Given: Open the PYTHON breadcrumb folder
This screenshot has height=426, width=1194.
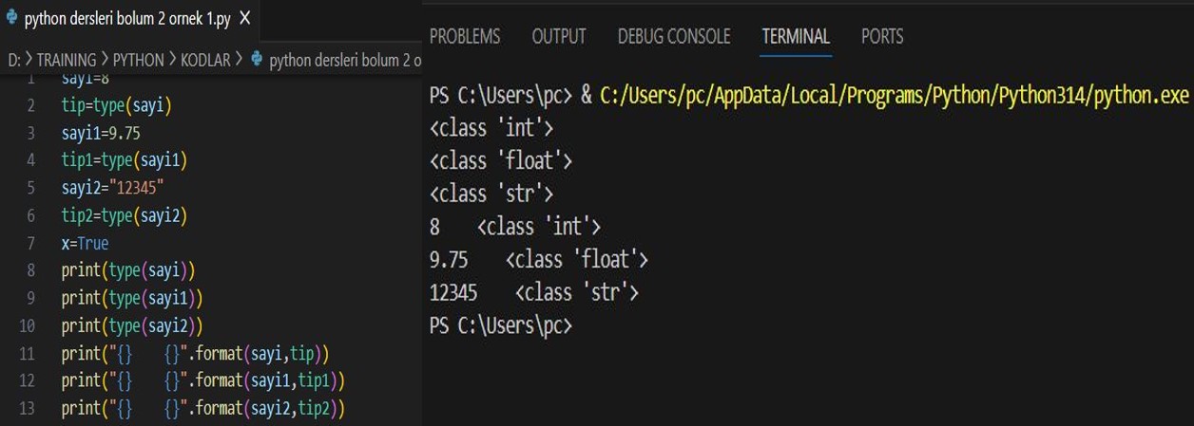Looking at the screenshot, I should coord(139,60).
